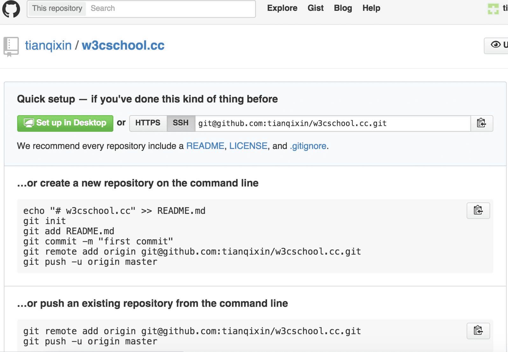Click the GitHub Octocat logo
This screenshot has height=352, width=508.
pyautogui.click(x=11, y=9)
